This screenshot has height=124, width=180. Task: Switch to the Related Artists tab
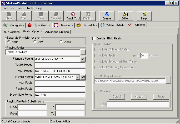(113, 25)
